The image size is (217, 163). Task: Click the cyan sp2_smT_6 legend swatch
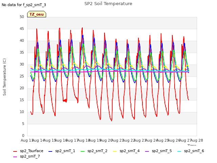[x=179, y=151]
